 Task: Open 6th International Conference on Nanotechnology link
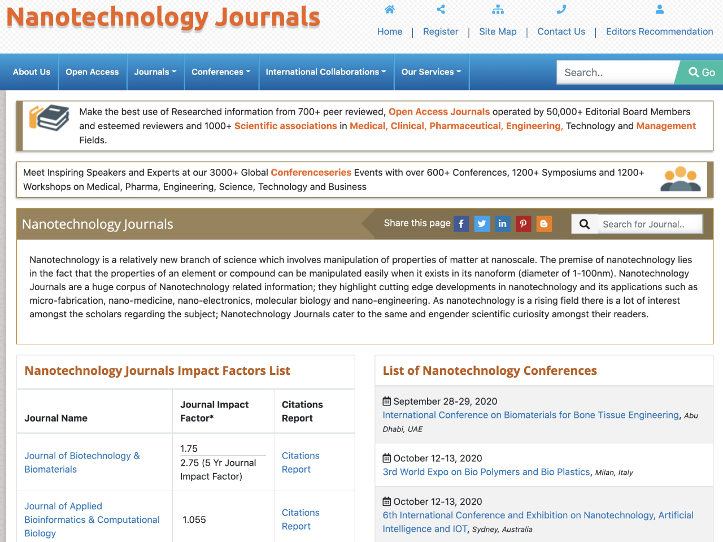coord(538,522)
